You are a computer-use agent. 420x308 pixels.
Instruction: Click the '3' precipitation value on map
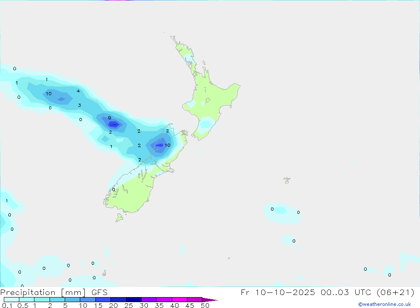tap(79, 105)
